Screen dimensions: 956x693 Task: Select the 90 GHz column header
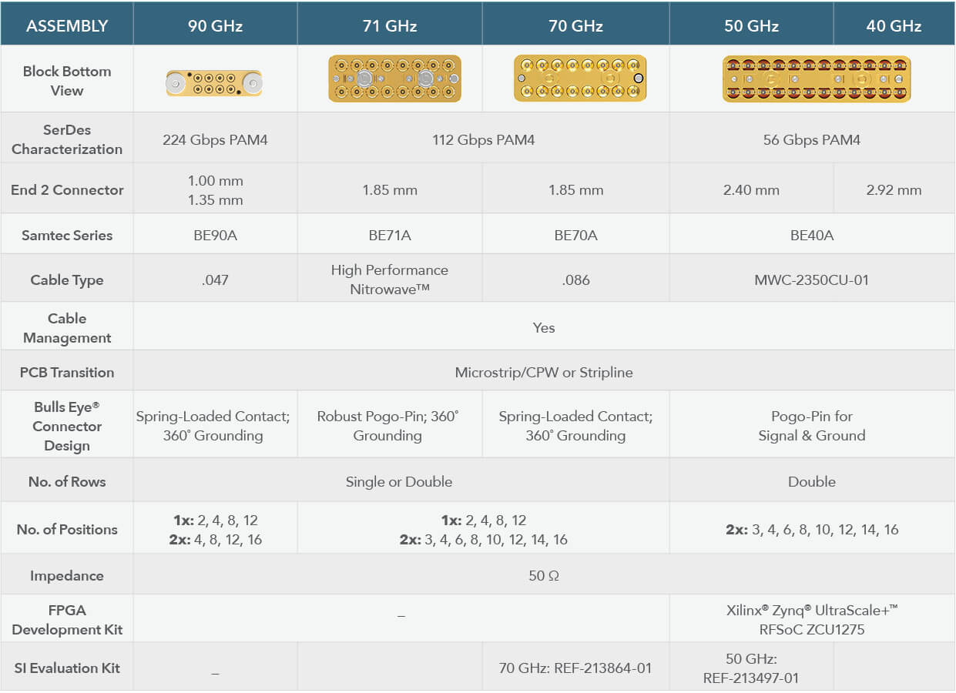[215, 26]
